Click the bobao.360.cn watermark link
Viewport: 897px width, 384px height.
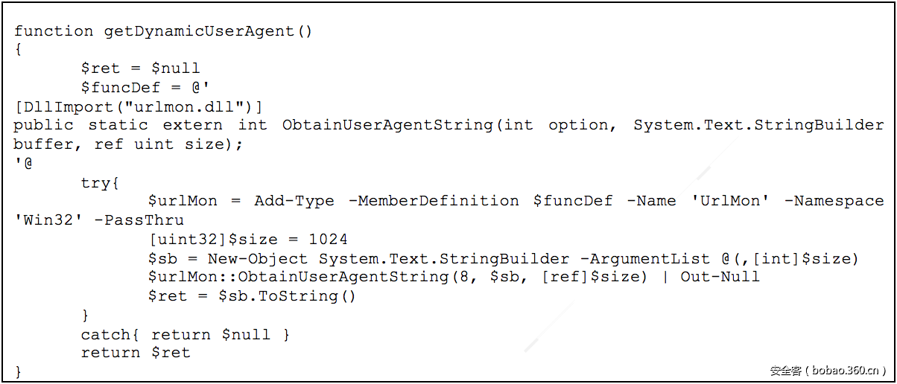click(x=828, y=370)
